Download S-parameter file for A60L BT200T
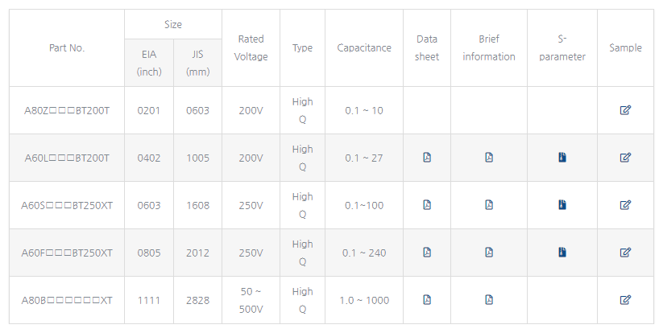 pos(562,158)
